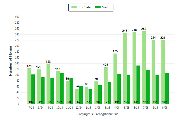Image resolution: width=181 pixels, height=121 pixels.
Task: Open the Trendgraphix, Inc. copyright link
Action: tap(98, 114)
